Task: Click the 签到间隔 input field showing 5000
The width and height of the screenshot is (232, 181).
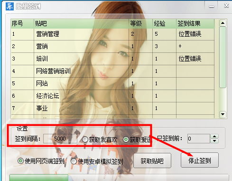Action: click(60, 139)
